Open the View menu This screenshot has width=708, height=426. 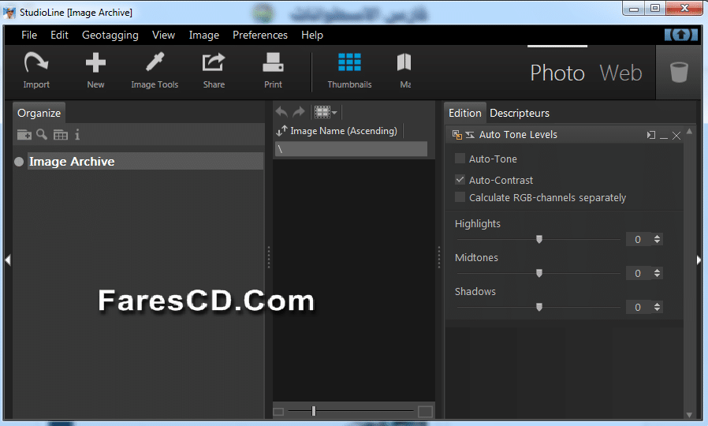coord(163,35)
